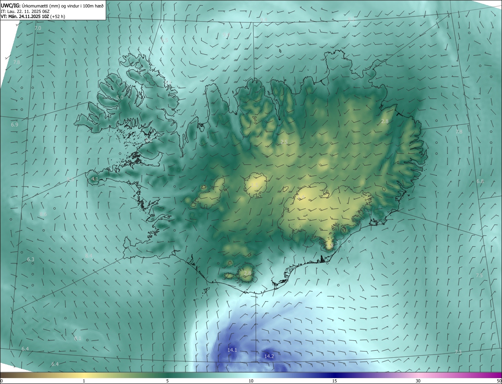Screen dimensions: 502x384
Task: Click the 6.3 value label
Action: (31, 260)
